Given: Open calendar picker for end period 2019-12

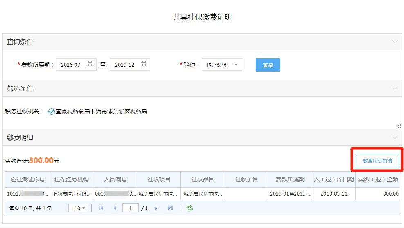Looking at the screenshot, I should pos(144,65).
